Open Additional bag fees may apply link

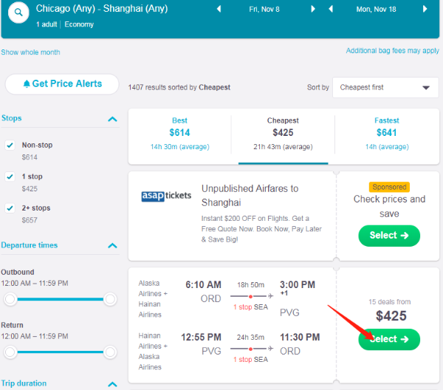tap(393, 50)
